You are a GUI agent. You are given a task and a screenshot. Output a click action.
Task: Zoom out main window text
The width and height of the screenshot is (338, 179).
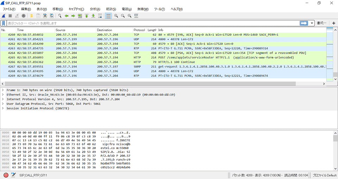coord(123,16)
